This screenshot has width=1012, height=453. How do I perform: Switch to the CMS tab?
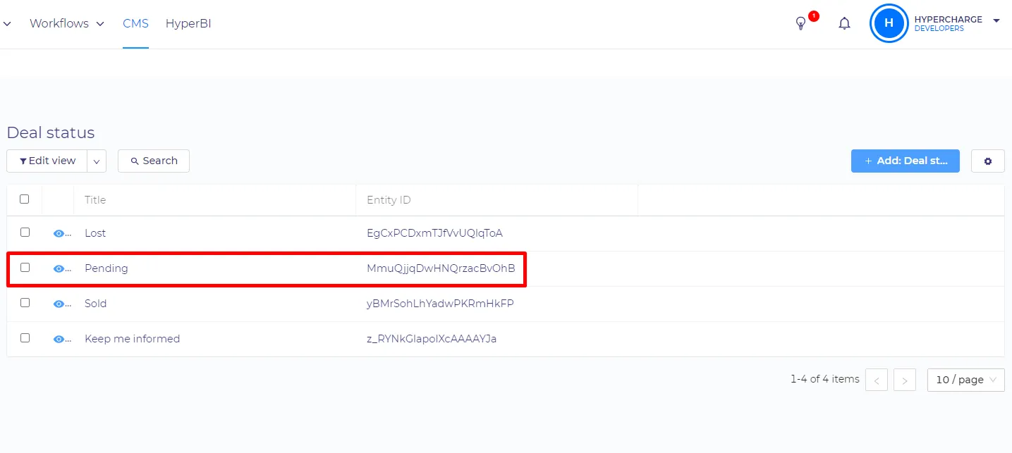click(135, 23)
